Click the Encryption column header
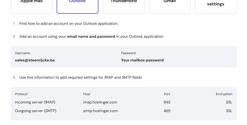This screenshot has width=247, height=125. [224, 94]
